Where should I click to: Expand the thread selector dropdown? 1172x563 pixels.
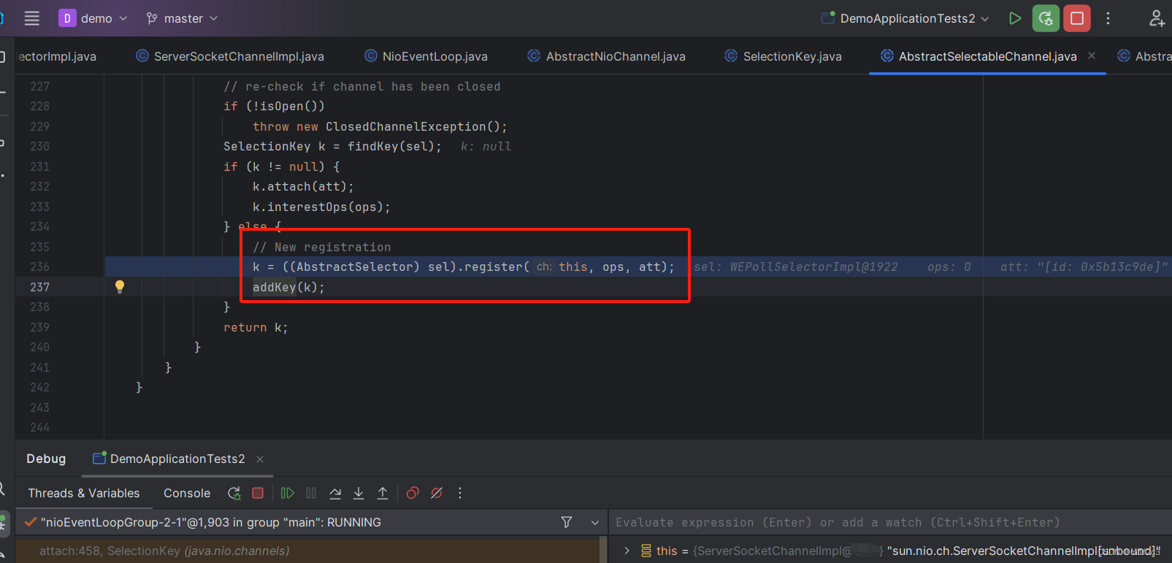pyautogui.click(x=594, y=523)
